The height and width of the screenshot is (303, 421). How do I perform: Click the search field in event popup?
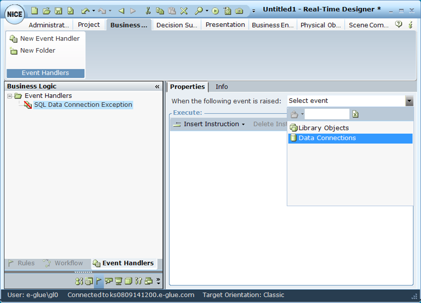tap(326, 114)
